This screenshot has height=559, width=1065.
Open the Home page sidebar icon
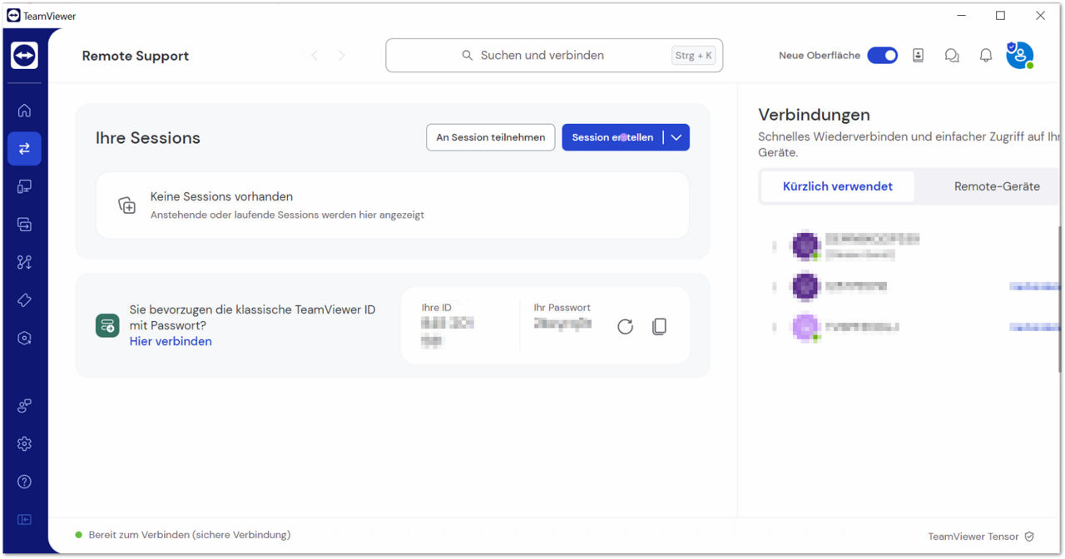tap(24, 111)
